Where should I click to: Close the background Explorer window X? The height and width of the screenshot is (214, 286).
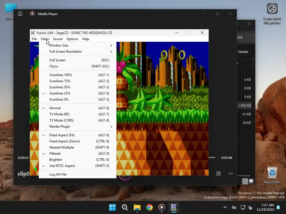(x=249, y=24)
